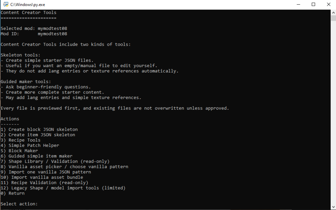Click the 'Create block JSON skeleton' option
Screen dimensions: 336x210
click(x=39, y=129)
